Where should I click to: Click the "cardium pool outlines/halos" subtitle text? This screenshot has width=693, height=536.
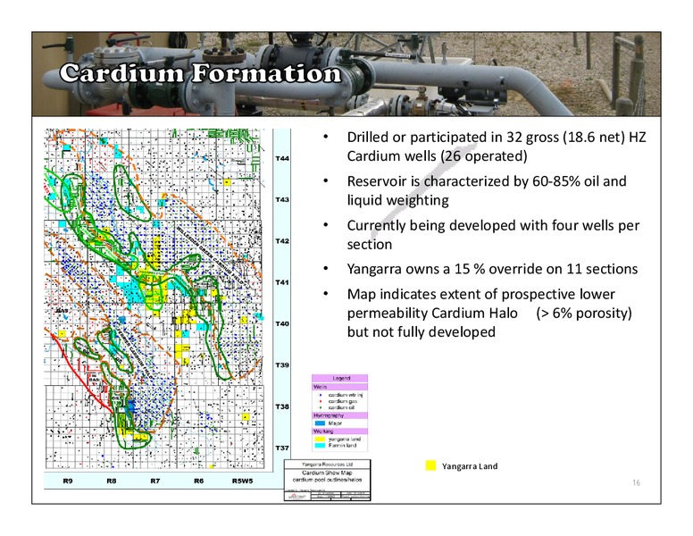pos(327,480)
